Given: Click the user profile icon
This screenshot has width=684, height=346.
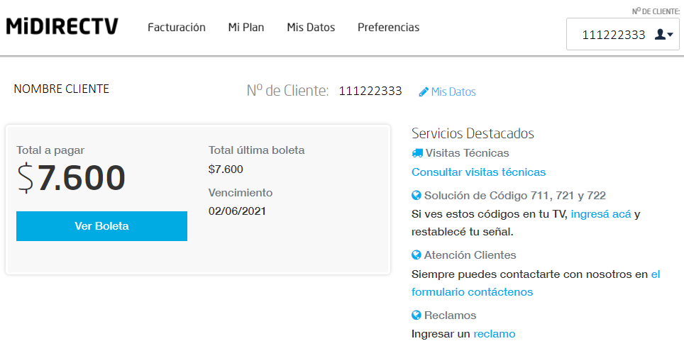Looking at the screenshot, I should coord(660,35).
